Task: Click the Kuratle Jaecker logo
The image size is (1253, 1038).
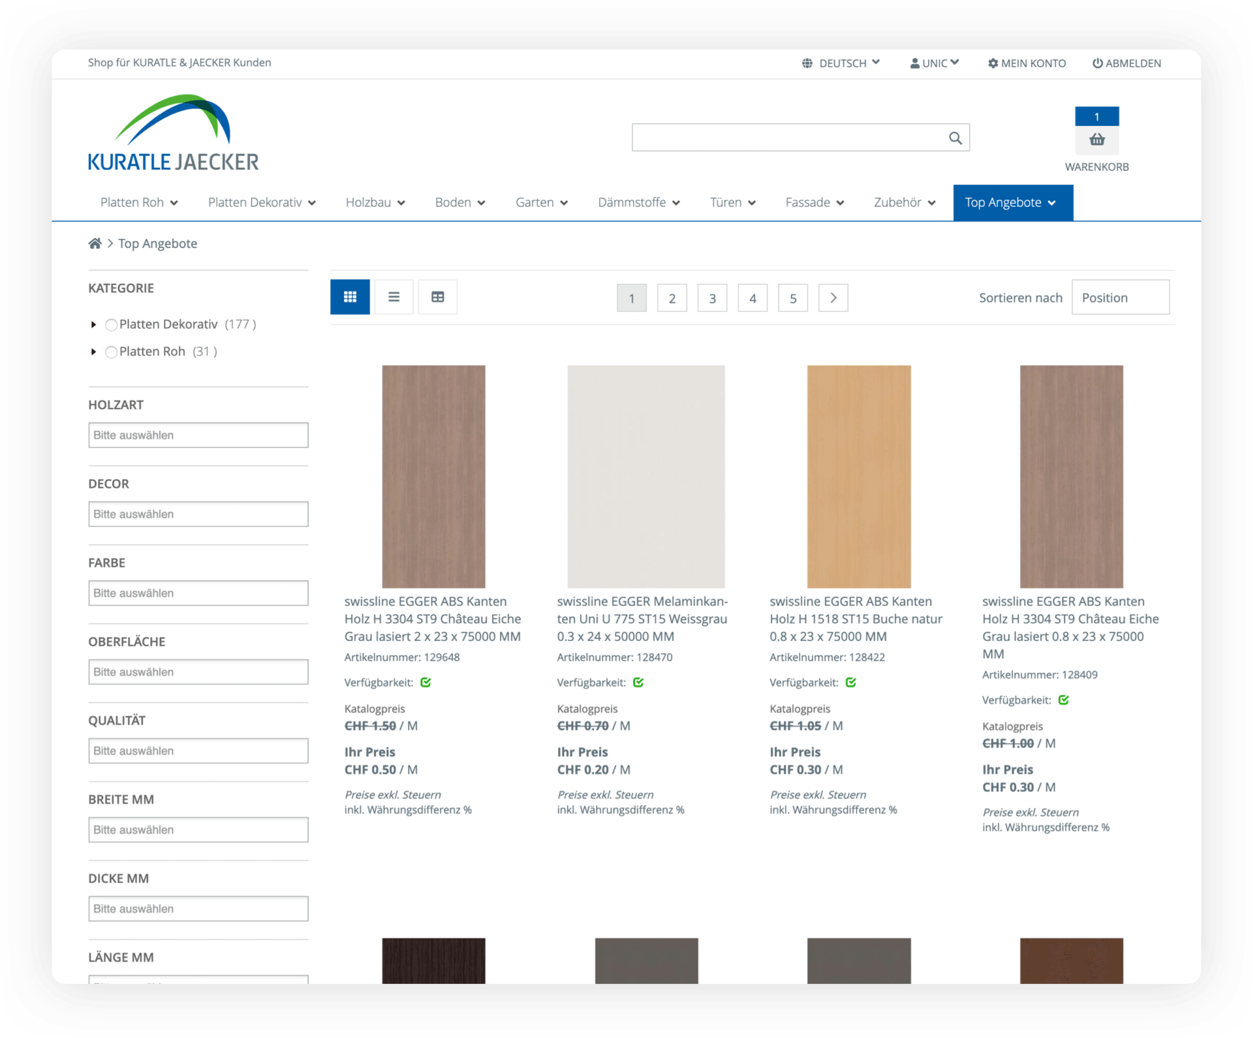Action: tap(174, 133)
